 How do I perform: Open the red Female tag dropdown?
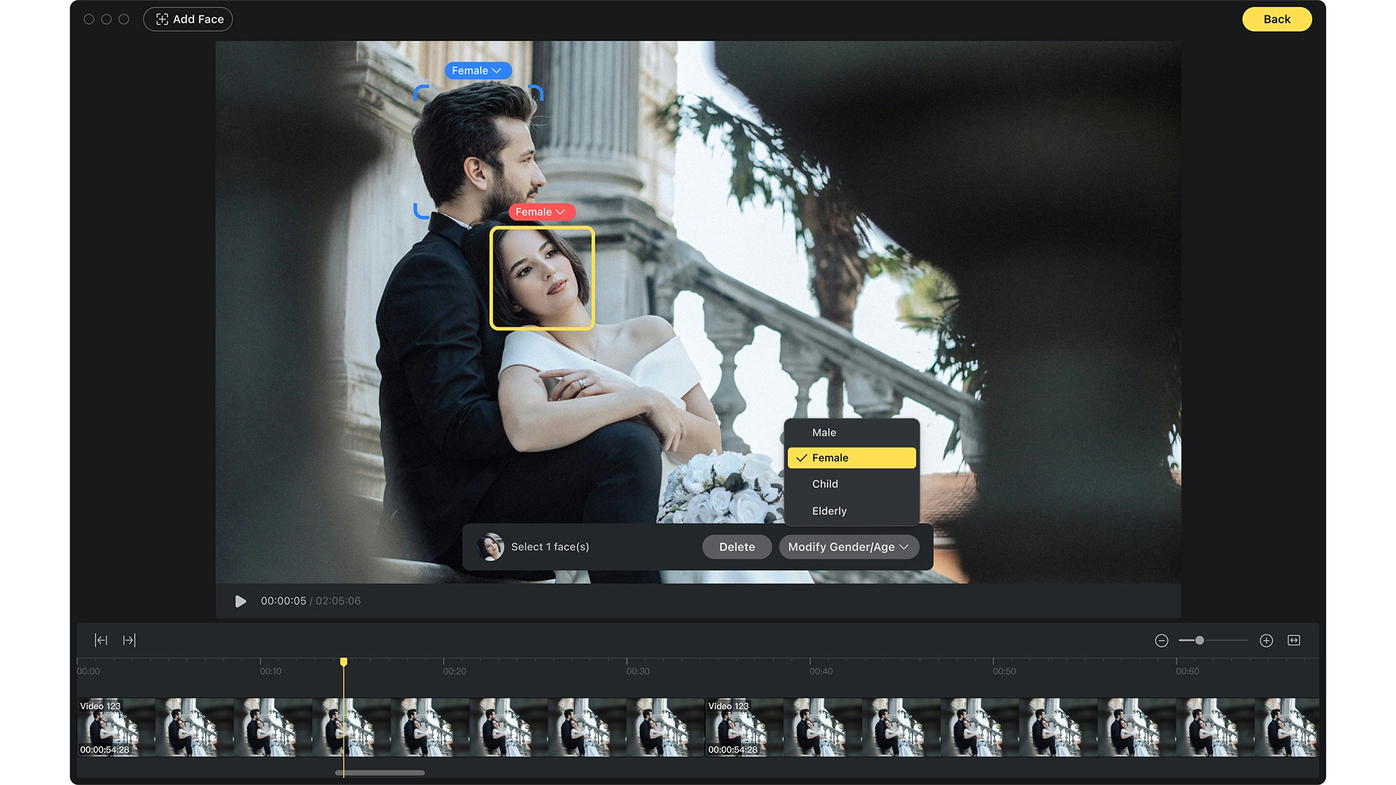541,212
